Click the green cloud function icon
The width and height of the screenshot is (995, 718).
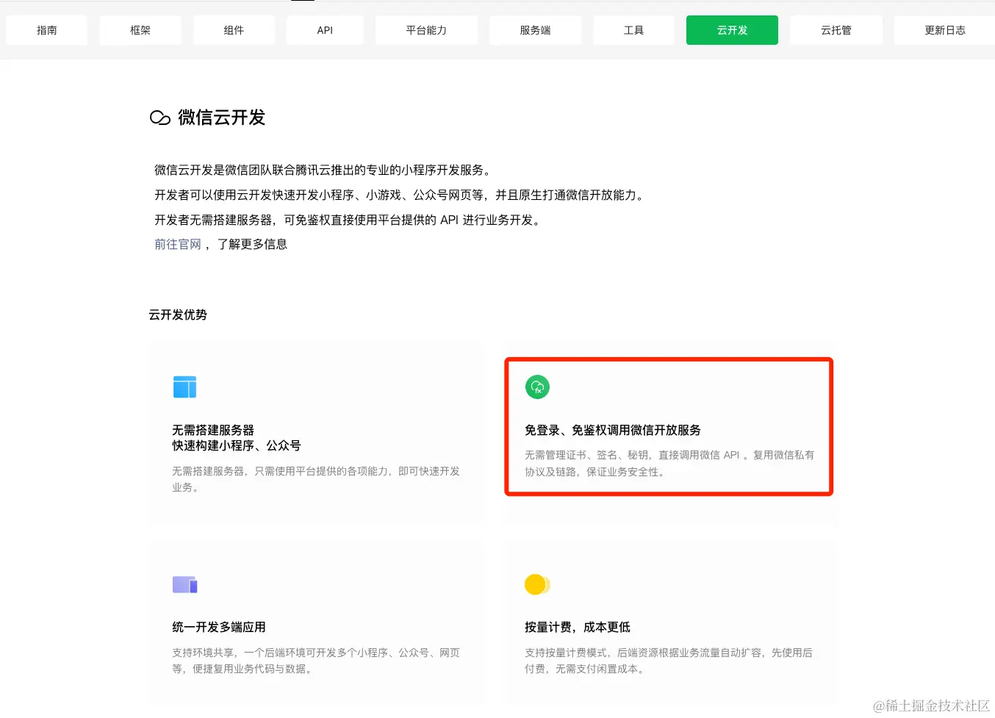coord(537,387)
